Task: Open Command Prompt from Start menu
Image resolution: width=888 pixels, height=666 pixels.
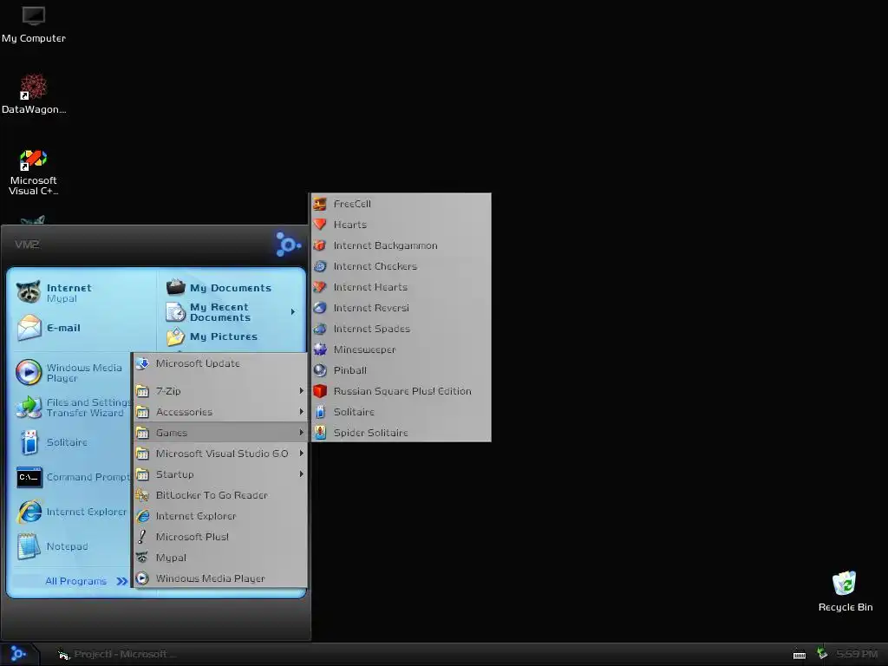Action: (73, 478)
